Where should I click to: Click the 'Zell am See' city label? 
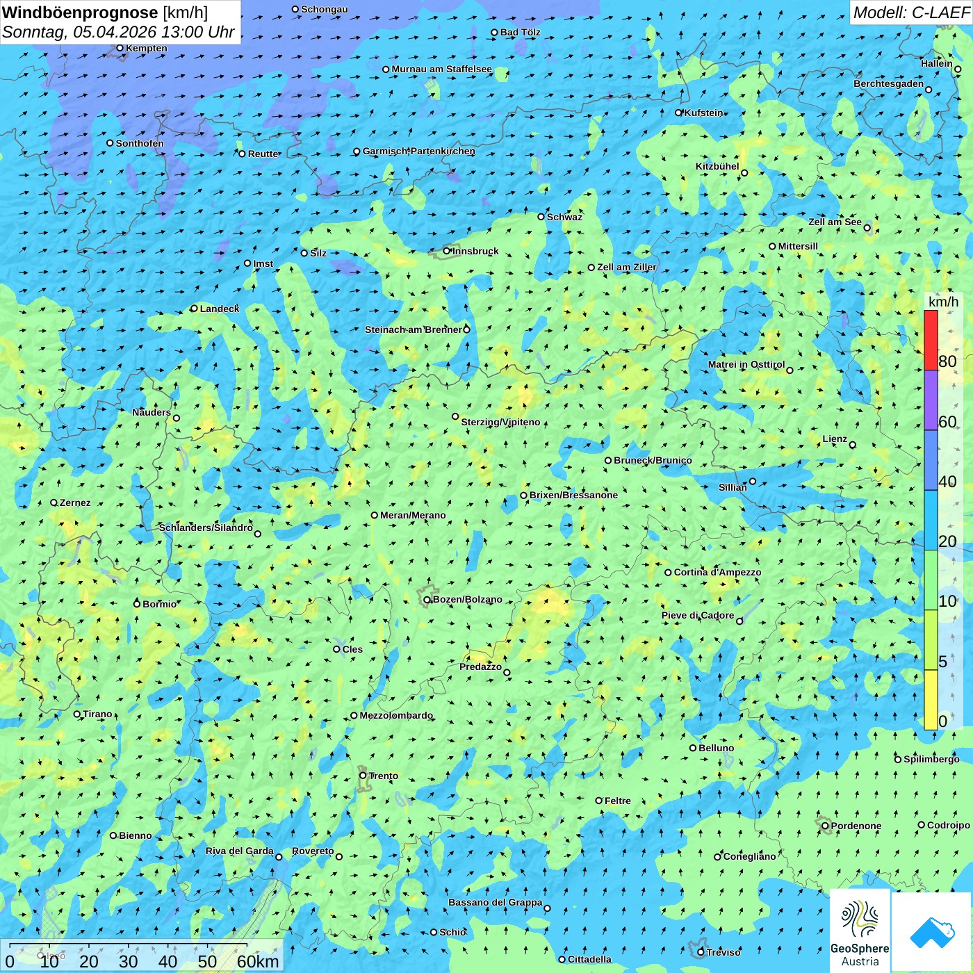pyautogui.click(x=835, y=222)
